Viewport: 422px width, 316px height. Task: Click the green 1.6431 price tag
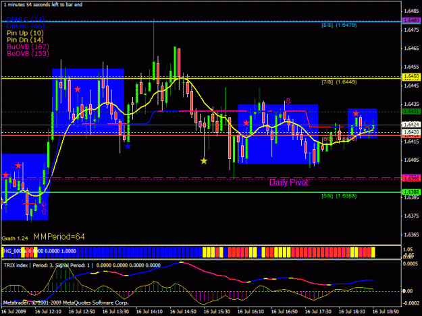(411, 111)
